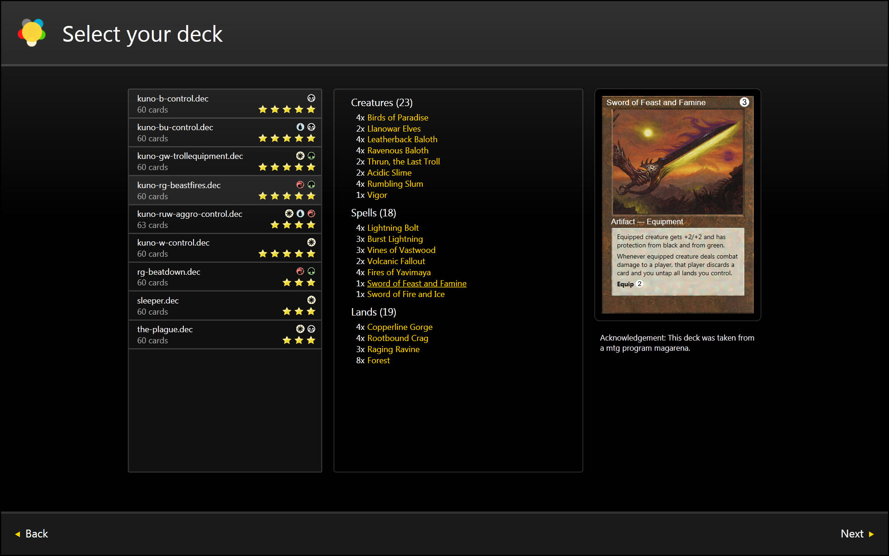Click red mana icon on kuno-rg-beastfires deck
The width and height of the screenshot is (889, 556).
pyautogui.click(x=300, y=184)
